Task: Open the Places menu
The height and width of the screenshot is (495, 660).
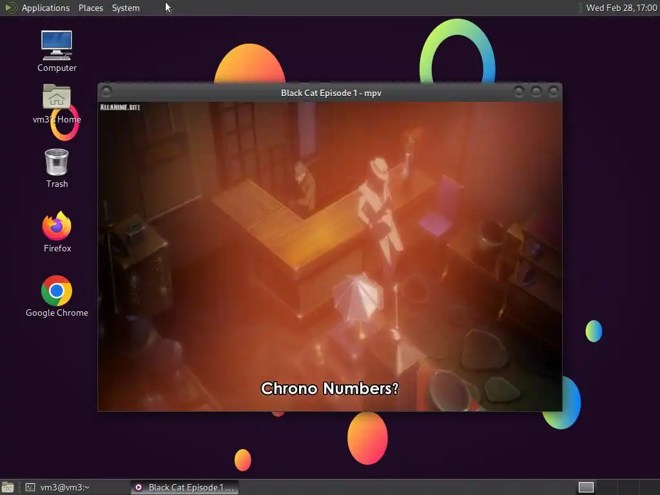Action: [90, 8]
